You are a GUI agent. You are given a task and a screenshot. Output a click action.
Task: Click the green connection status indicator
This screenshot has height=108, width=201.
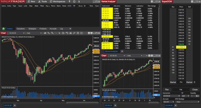[4, 29]
